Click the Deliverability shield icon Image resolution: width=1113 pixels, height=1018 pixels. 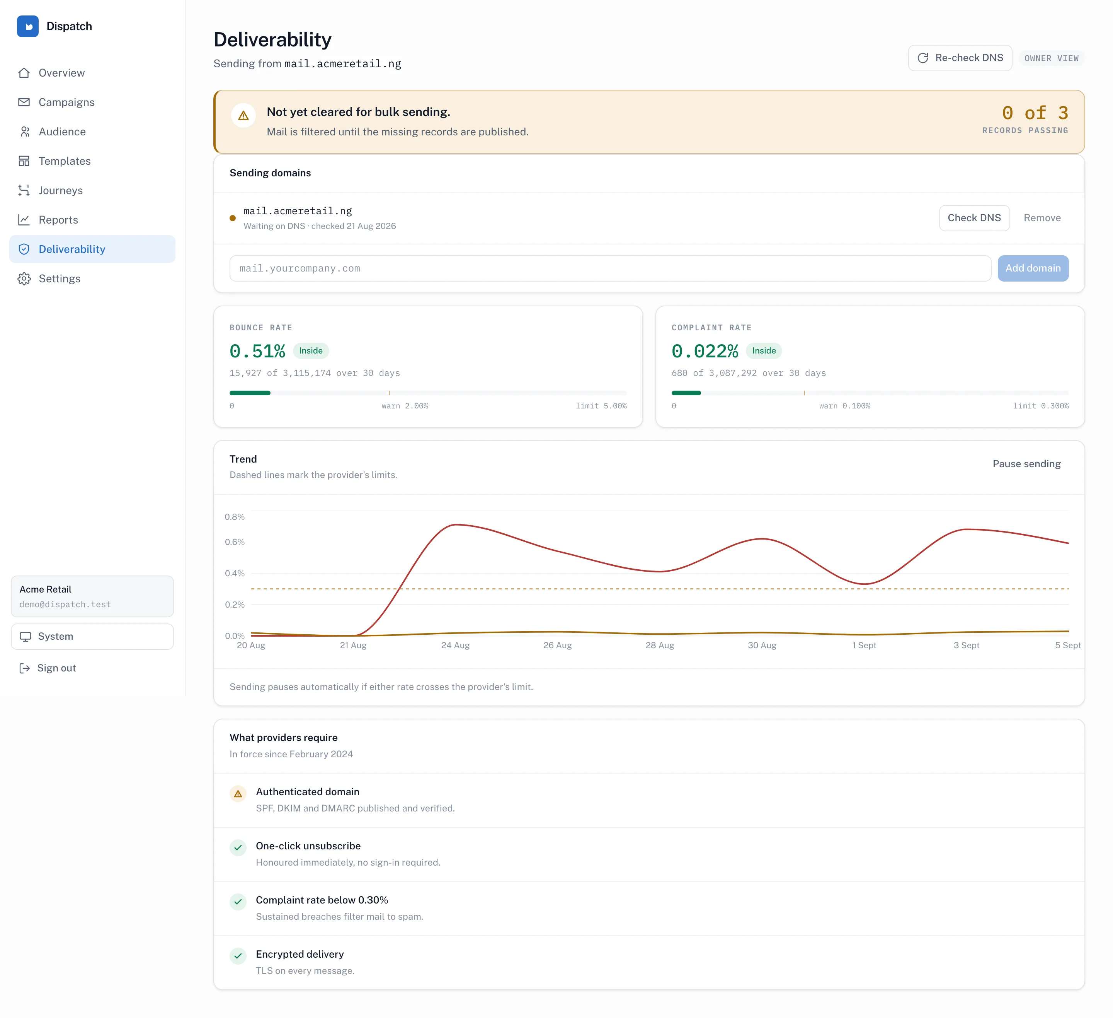click(24, 249)
